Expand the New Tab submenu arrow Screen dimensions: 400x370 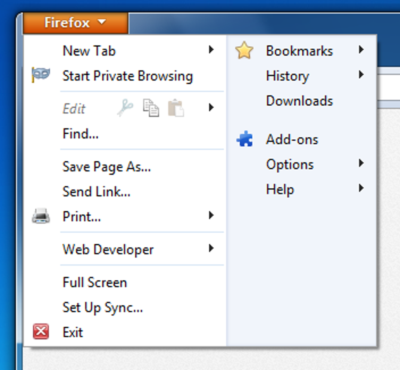pos(211,50)
